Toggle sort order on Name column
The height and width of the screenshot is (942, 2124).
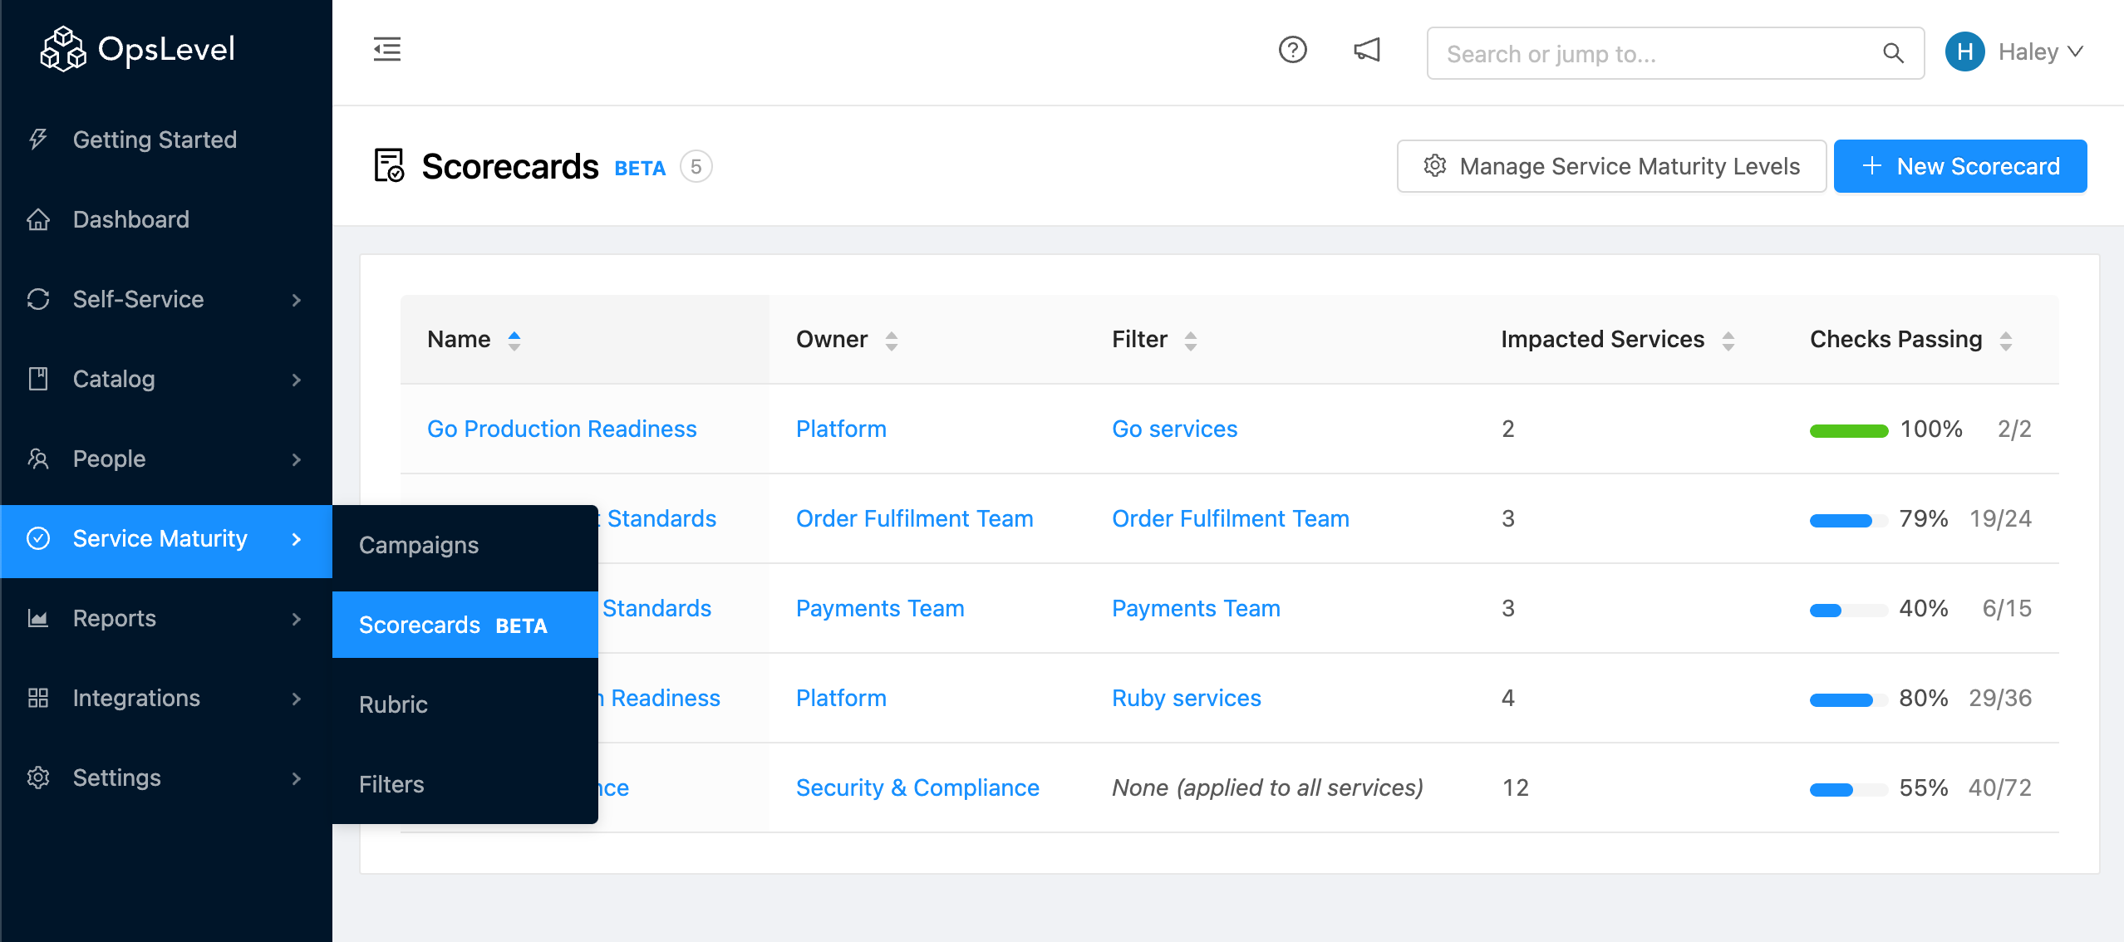pyautogui.click(x=514, y=340)
